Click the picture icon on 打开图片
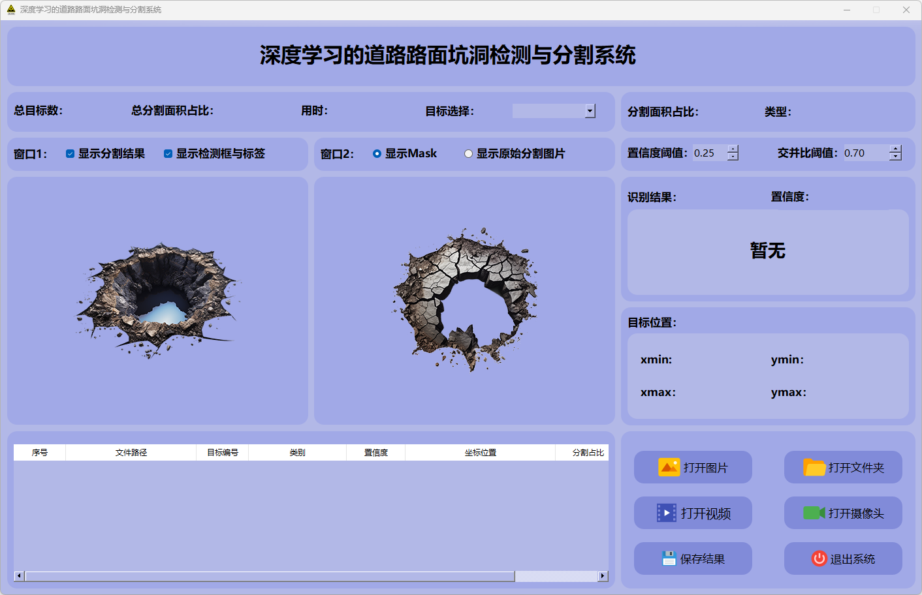The width and height of the screenshot is (922, 595). tap(669, 467)
